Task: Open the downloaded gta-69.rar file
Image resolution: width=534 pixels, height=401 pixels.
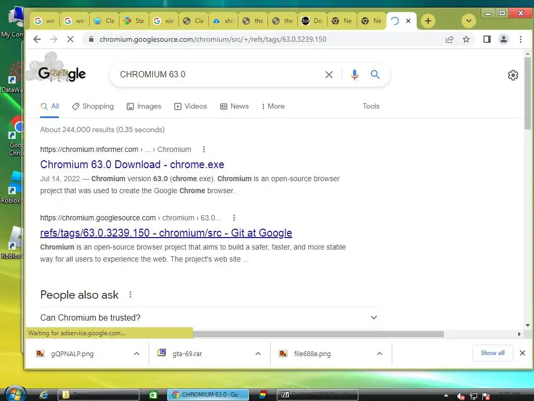Action: point(187,353)
